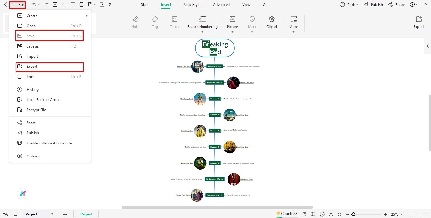
Task: Click the Redo arrow icon
Action: (46, 4)
